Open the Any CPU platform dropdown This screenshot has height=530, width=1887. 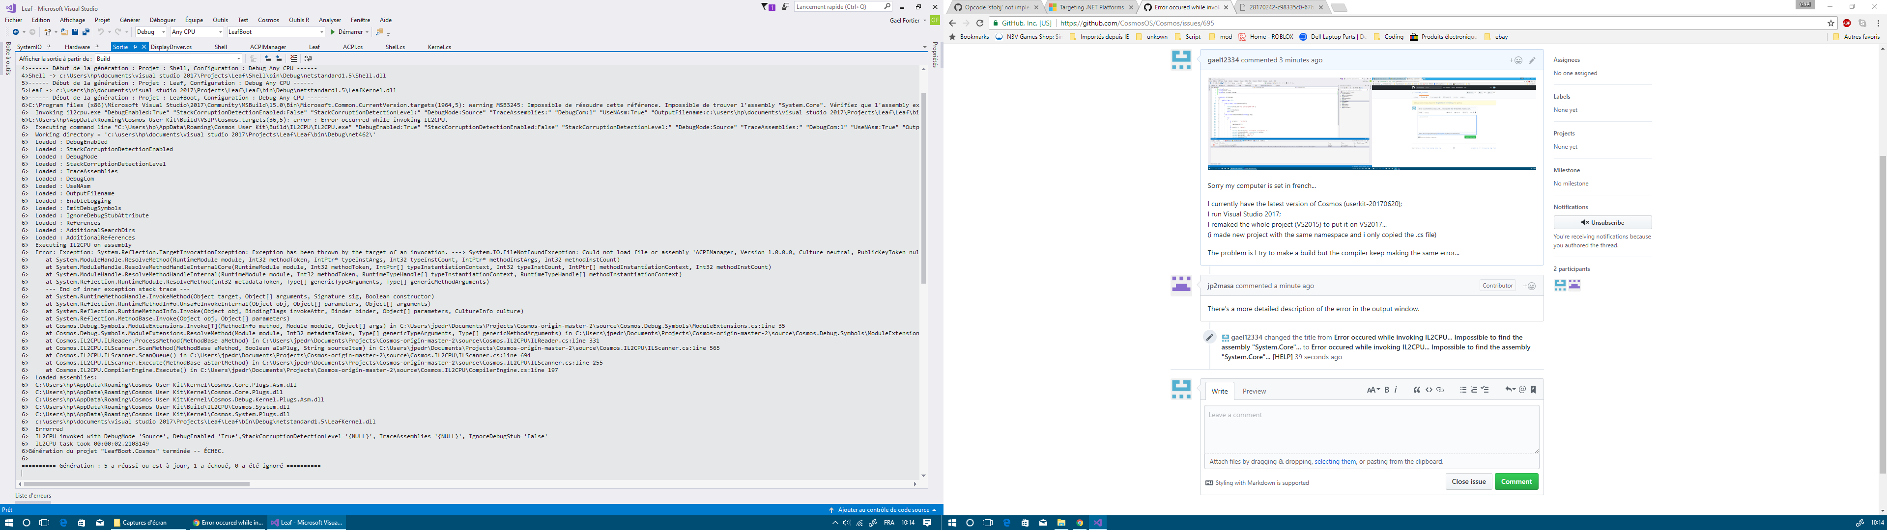coord(197,32)
